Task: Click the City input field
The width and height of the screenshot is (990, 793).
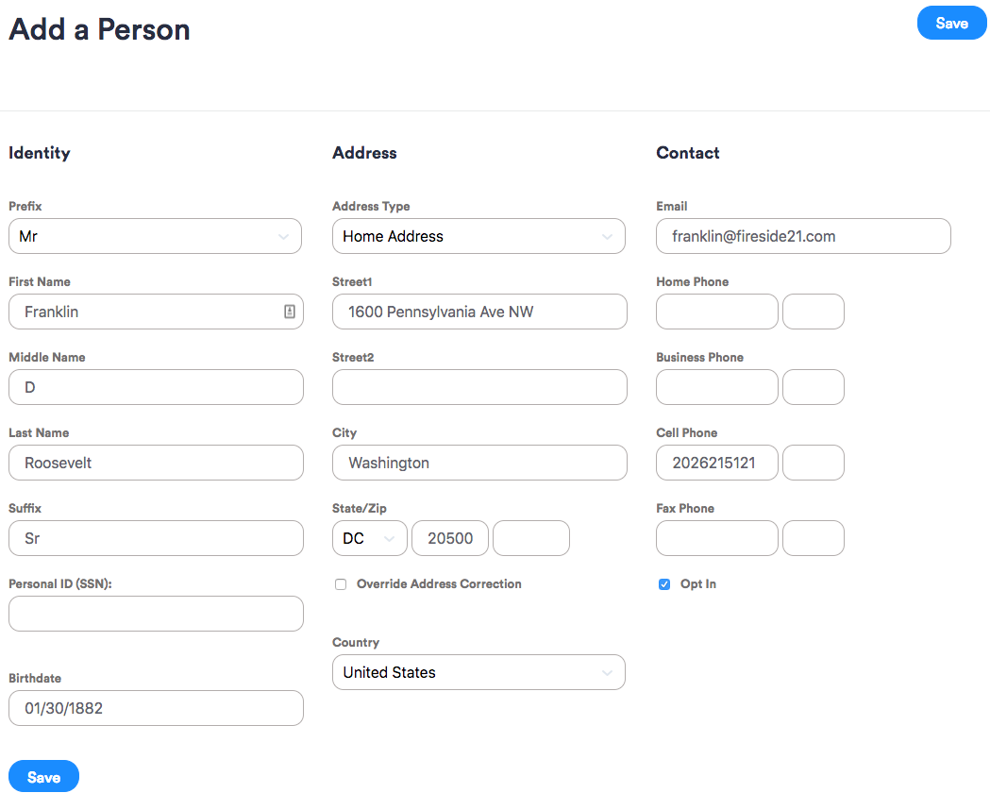Action: 479,463
